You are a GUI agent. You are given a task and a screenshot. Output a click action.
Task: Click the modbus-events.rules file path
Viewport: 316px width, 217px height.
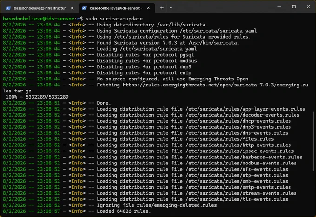(x=241, y=163)
